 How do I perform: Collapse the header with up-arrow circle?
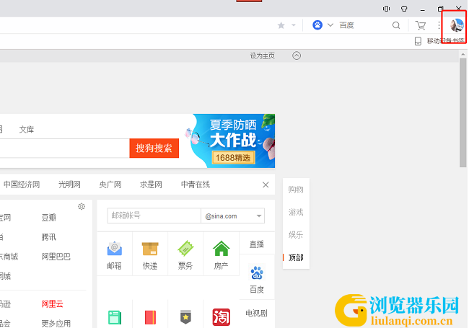coord(297,56)
